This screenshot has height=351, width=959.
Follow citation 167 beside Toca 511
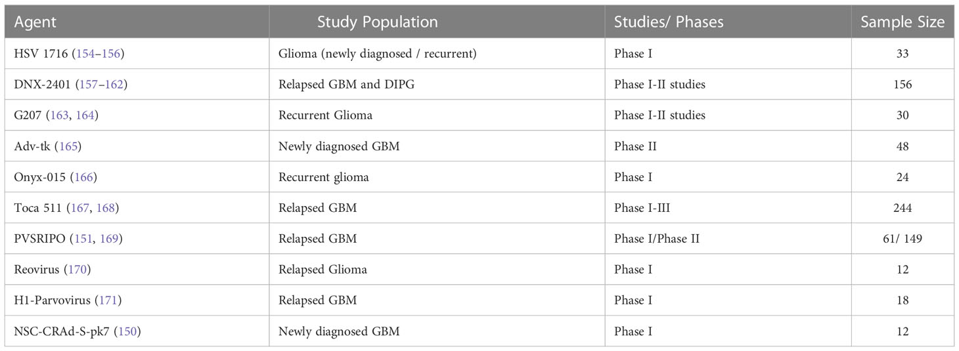(79, 208)
